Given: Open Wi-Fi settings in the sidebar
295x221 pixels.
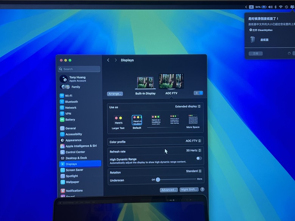Looking at the screenshot, I should 66,96.
